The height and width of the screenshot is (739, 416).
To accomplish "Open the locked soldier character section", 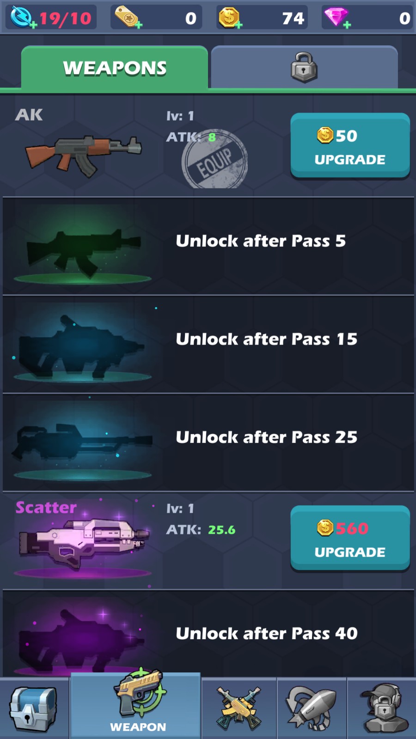I will [382, 709].
